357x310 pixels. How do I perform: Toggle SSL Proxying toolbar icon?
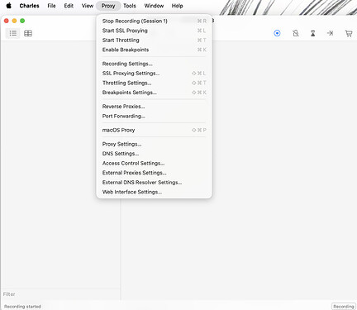(296, 33)
